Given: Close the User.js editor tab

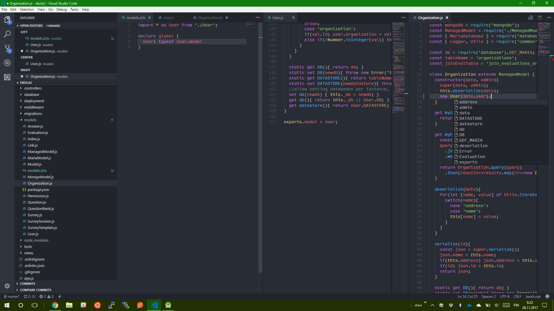Looking at the screenshot, I should (293, 18).
